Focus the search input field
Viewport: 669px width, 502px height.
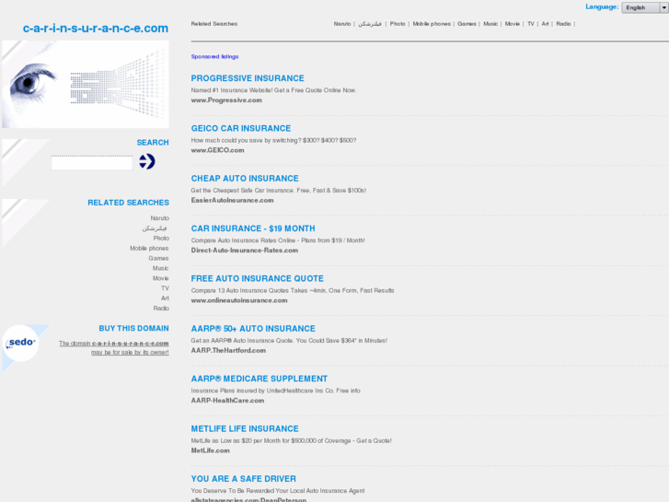(x=92, y=163)
